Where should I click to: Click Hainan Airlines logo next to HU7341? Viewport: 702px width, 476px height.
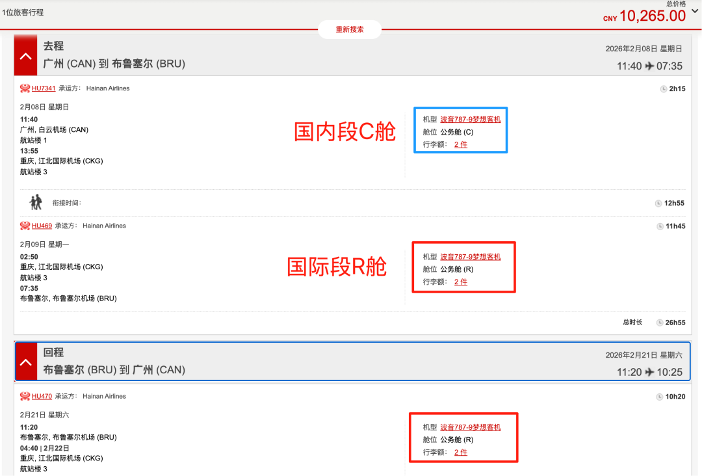click(x=25, y=88)
